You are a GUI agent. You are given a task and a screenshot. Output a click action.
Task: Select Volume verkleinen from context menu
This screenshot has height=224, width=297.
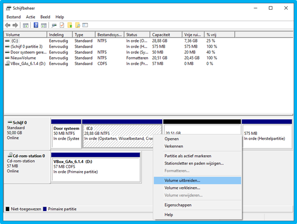(x=182, y=188)
